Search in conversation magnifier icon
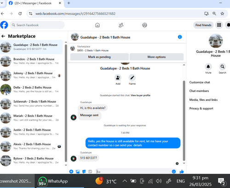The width and height of the screenshot is (230, 188). (x=222, y=67)
